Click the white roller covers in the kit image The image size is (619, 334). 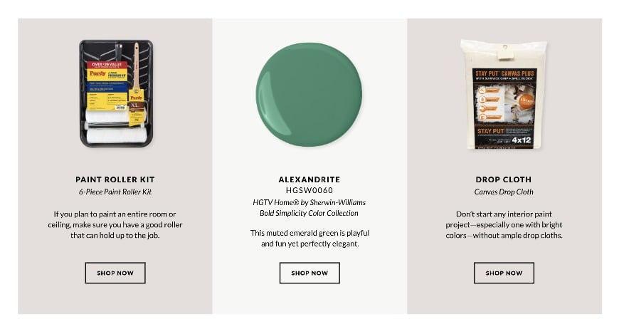tap(114, 132)
